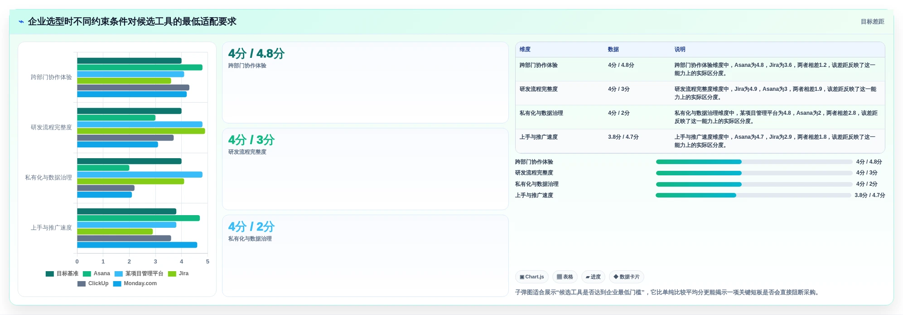This screenshot has height=315, width=903.
Task: Click the 进度 tag chip
Action: point(593,277)
